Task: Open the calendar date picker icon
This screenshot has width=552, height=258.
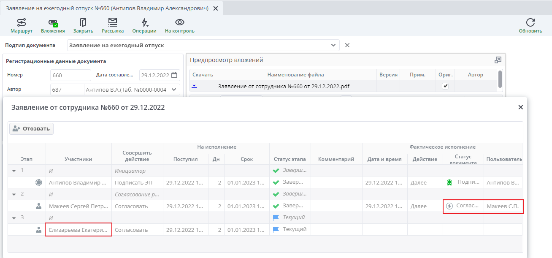Action: tap(174, 75)
